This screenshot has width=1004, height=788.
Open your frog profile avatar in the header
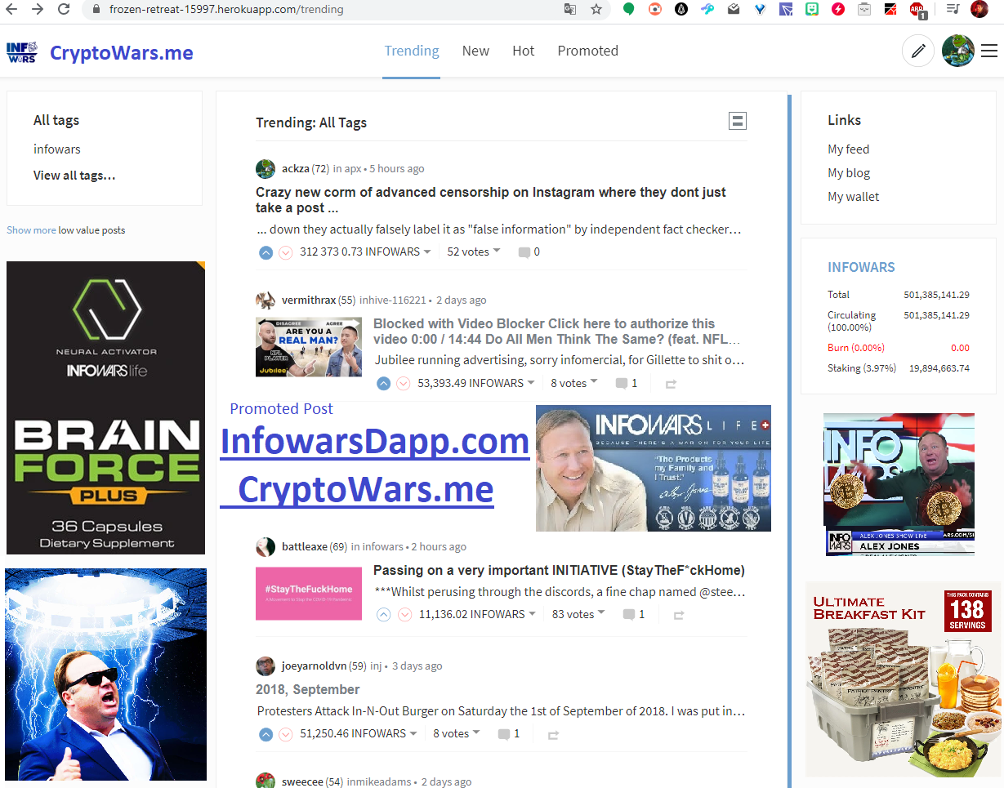point(957,51)
